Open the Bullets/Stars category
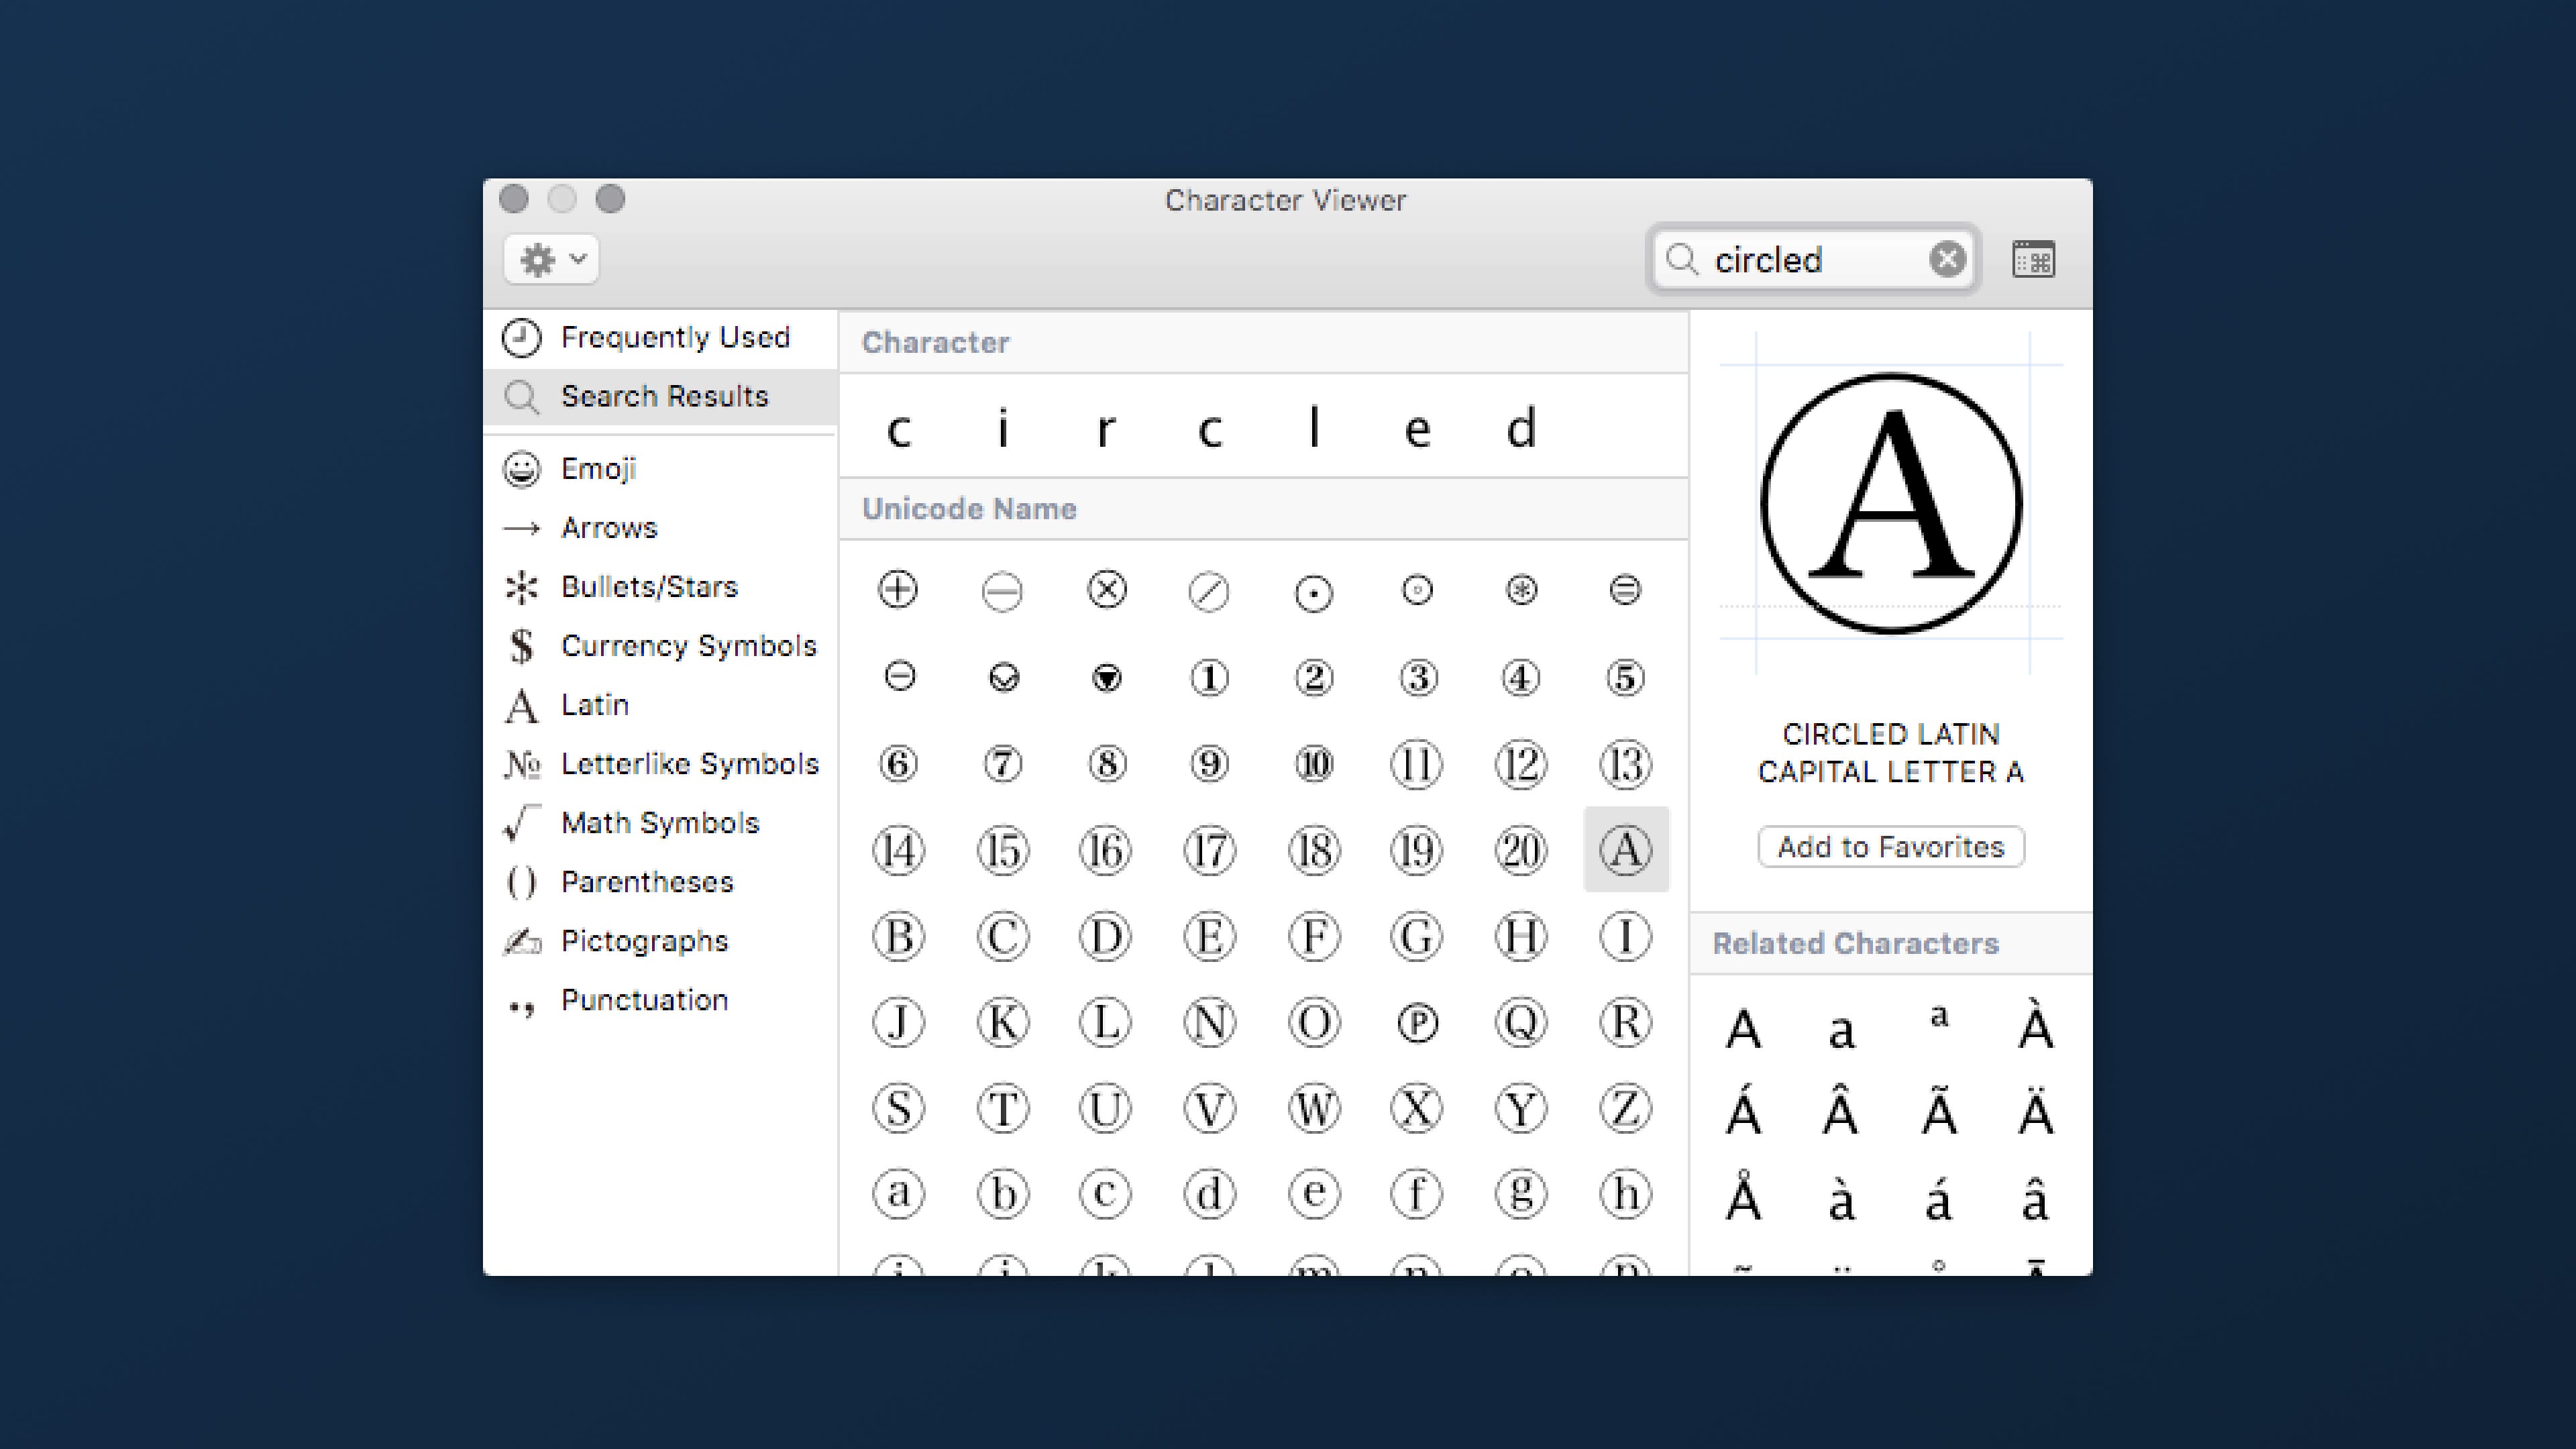 click(x=660, y=587)
